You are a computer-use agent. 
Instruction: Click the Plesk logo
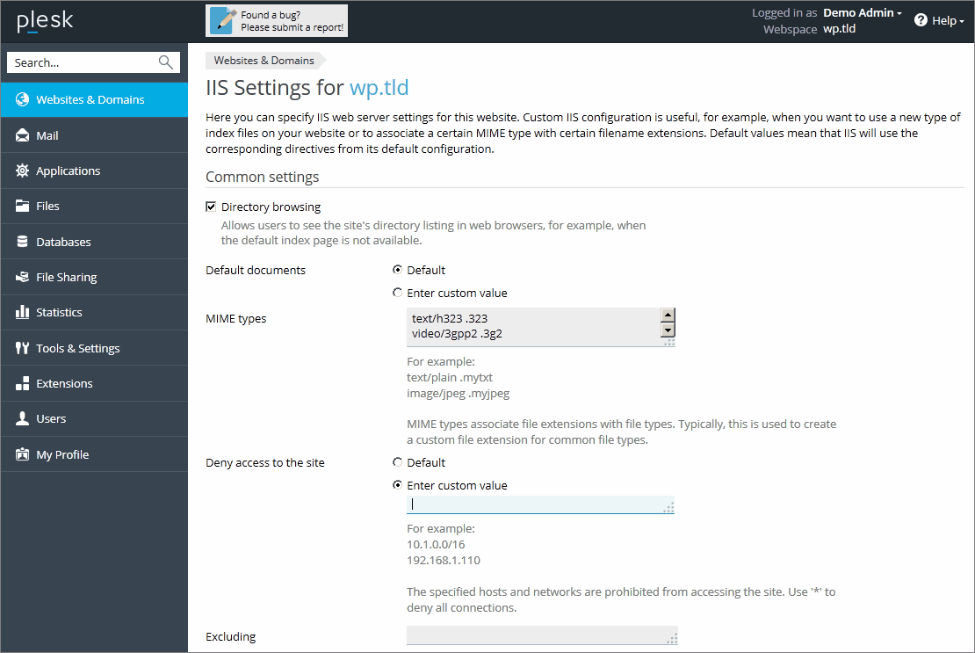46,22
